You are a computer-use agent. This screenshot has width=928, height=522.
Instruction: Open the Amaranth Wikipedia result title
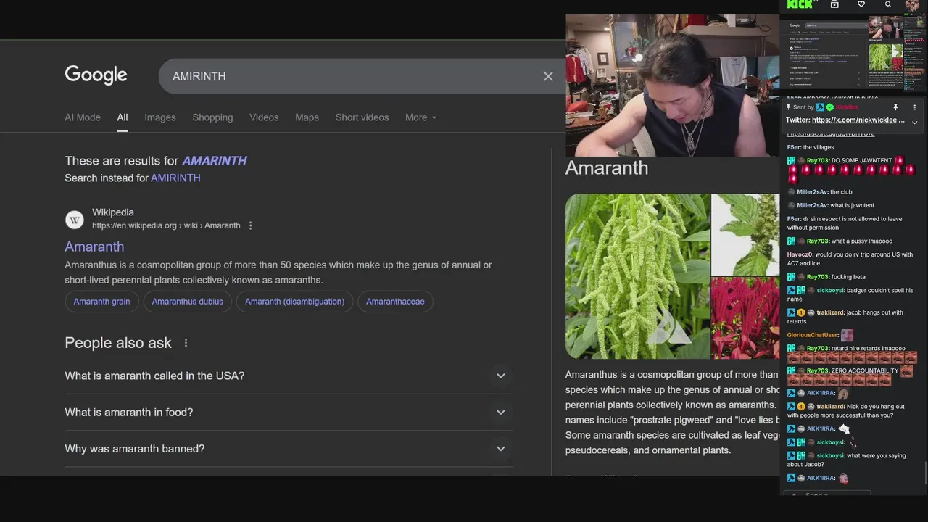(x=94, y=246)
